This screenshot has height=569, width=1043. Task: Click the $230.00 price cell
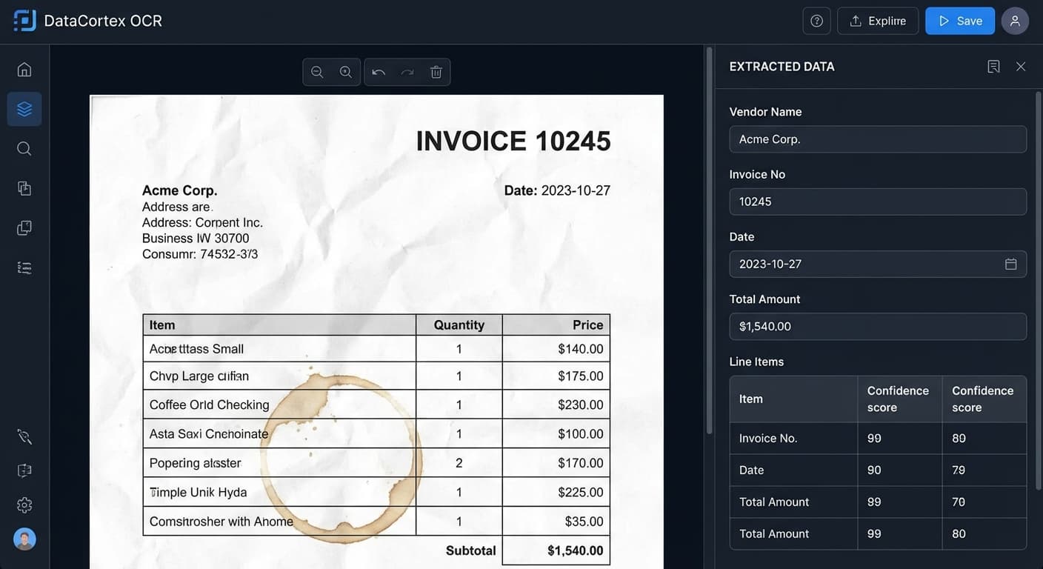556,405
